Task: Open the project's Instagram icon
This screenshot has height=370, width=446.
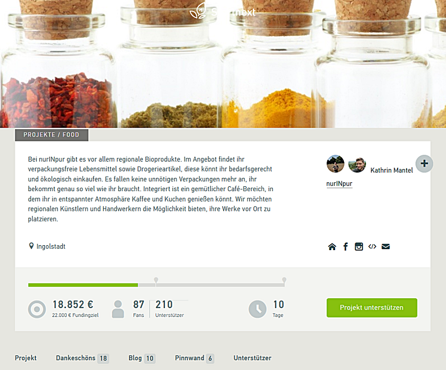Action: click(x=359, y=247)
